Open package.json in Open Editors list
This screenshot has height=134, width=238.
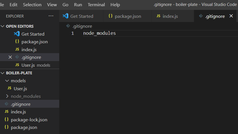[29, 42]
